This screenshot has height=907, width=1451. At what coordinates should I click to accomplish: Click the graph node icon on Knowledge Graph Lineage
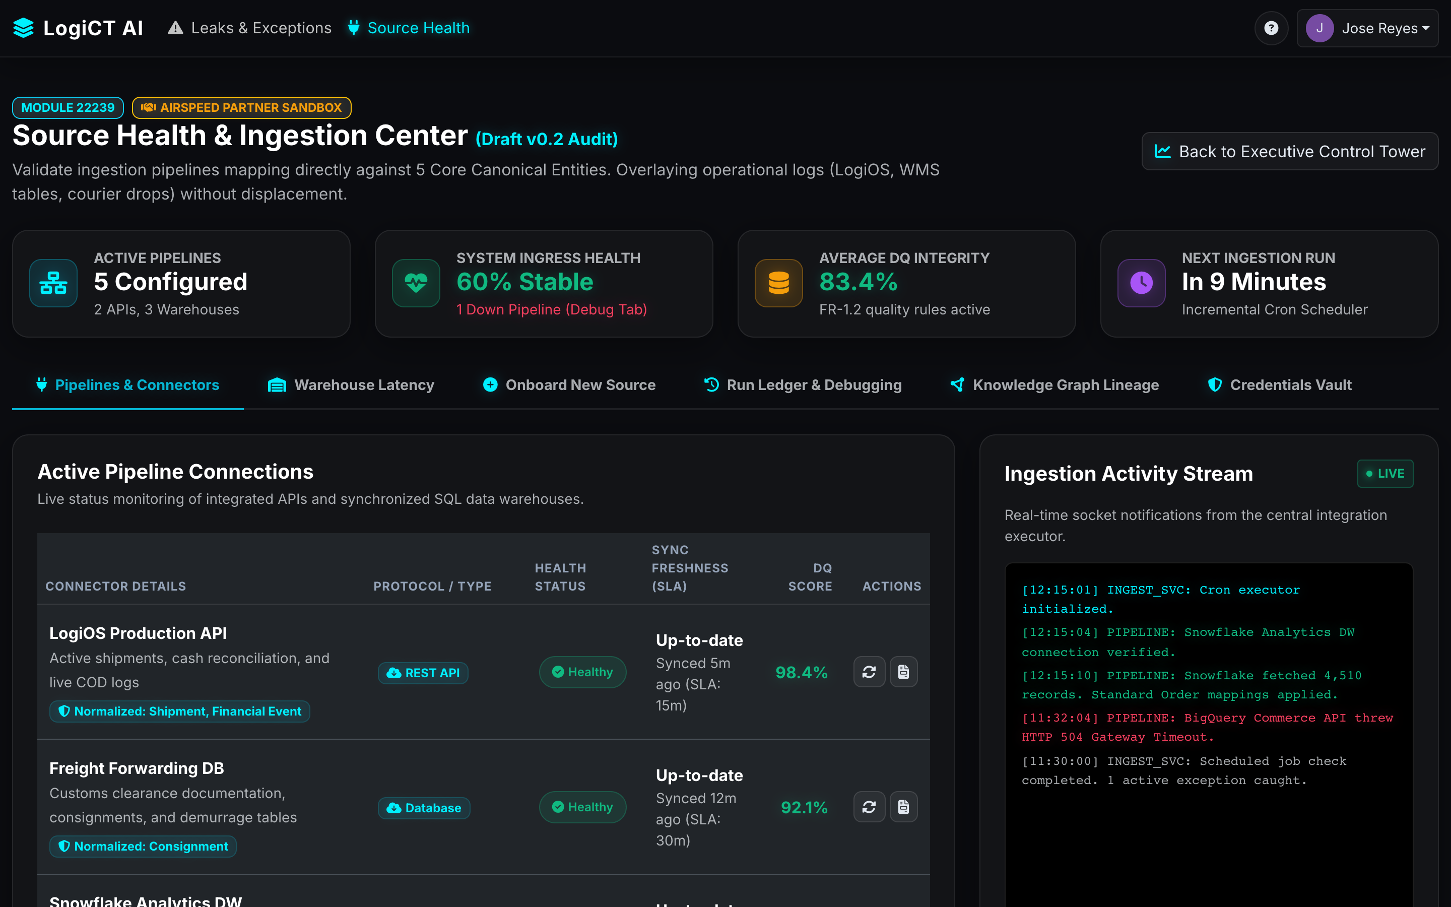click(x=958, y=384)
